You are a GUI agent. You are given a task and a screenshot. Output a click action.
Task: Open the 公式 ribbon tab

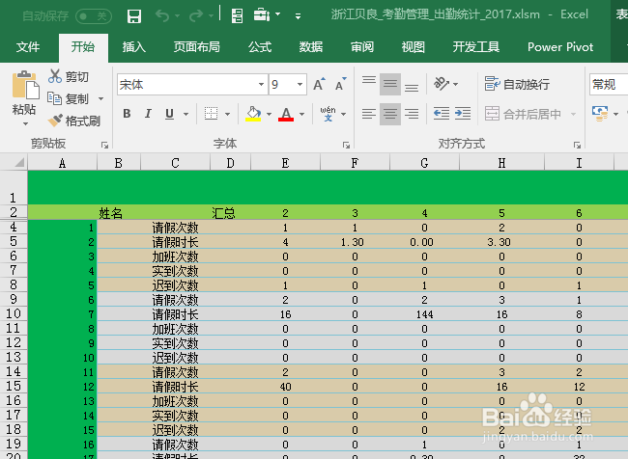coord(260,47)
